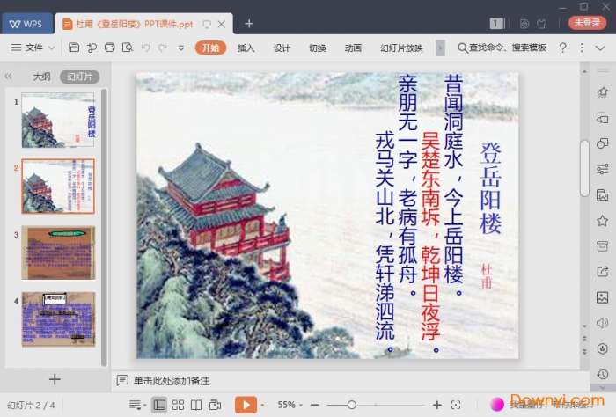
Task: Toggle normal view in the status bar
Action: pyautogui.click(x=159, y=405)
